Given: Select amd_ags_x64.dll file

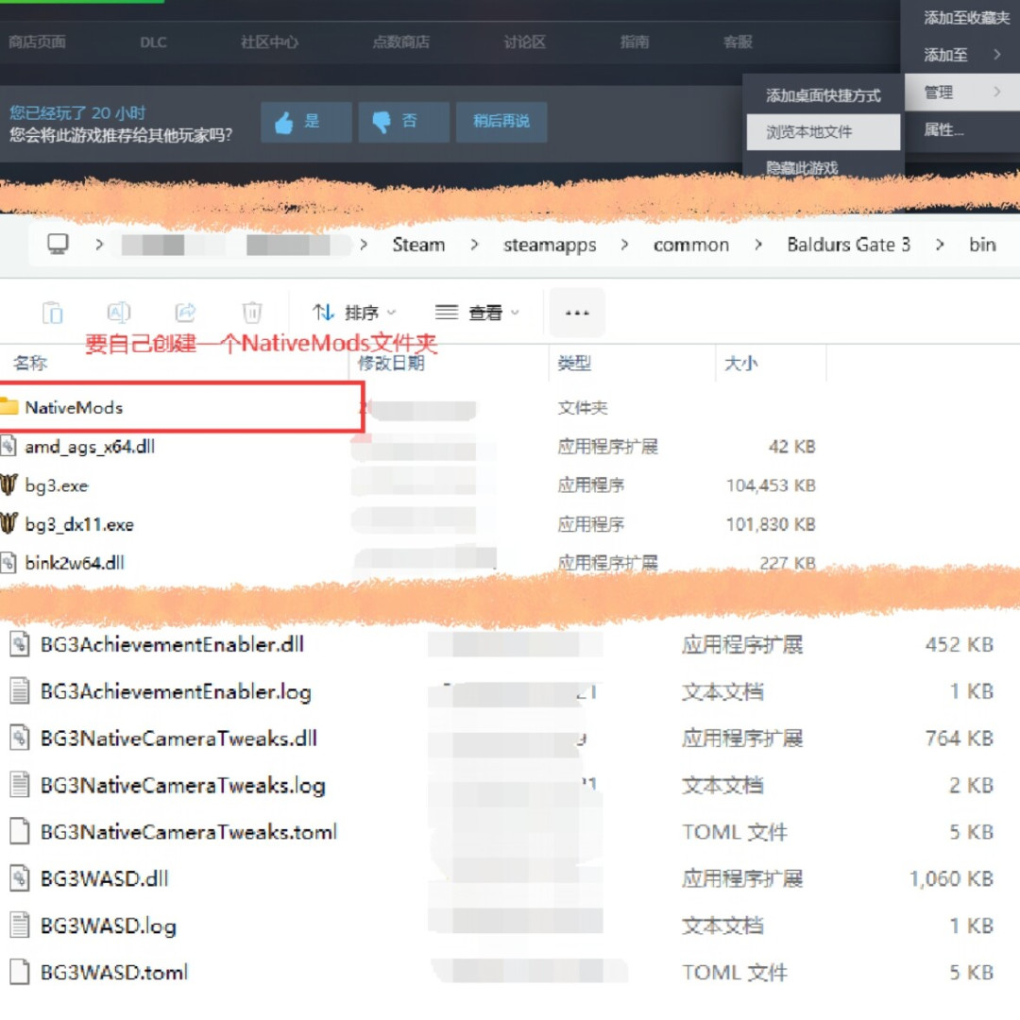Looking at the screenshot, I should [90, 447].
